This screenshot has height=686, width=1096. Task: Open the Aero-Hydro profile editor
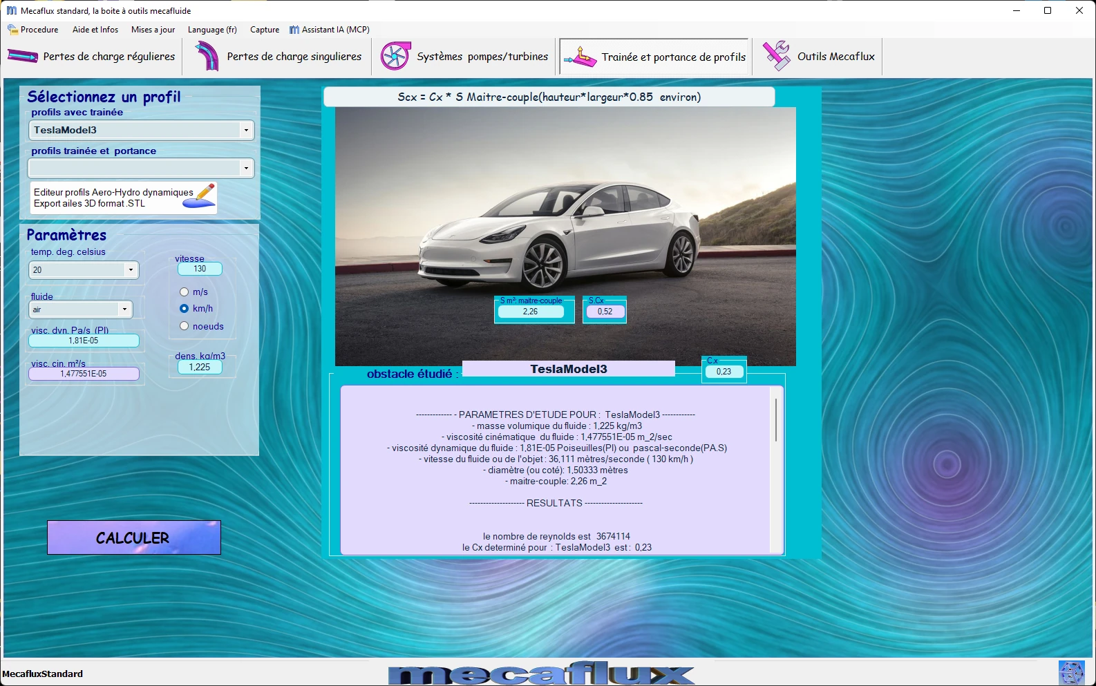click(124, 198)
